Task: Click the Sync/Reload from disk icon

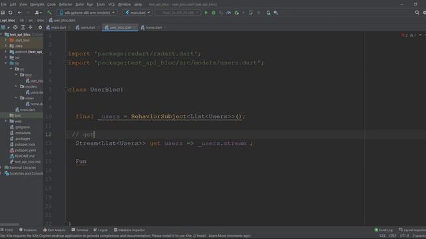Action: click(11, 13)
